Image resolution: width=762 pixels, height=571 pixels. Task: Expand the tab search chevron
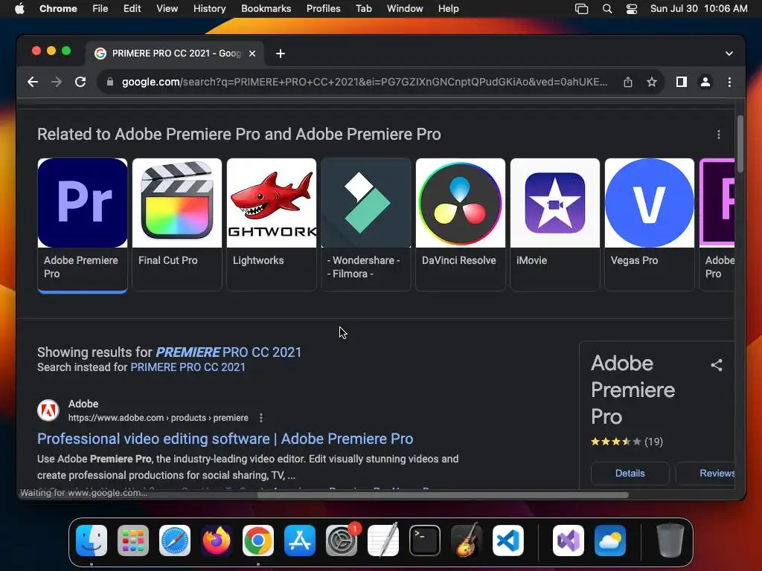click(x=729, y=54)
